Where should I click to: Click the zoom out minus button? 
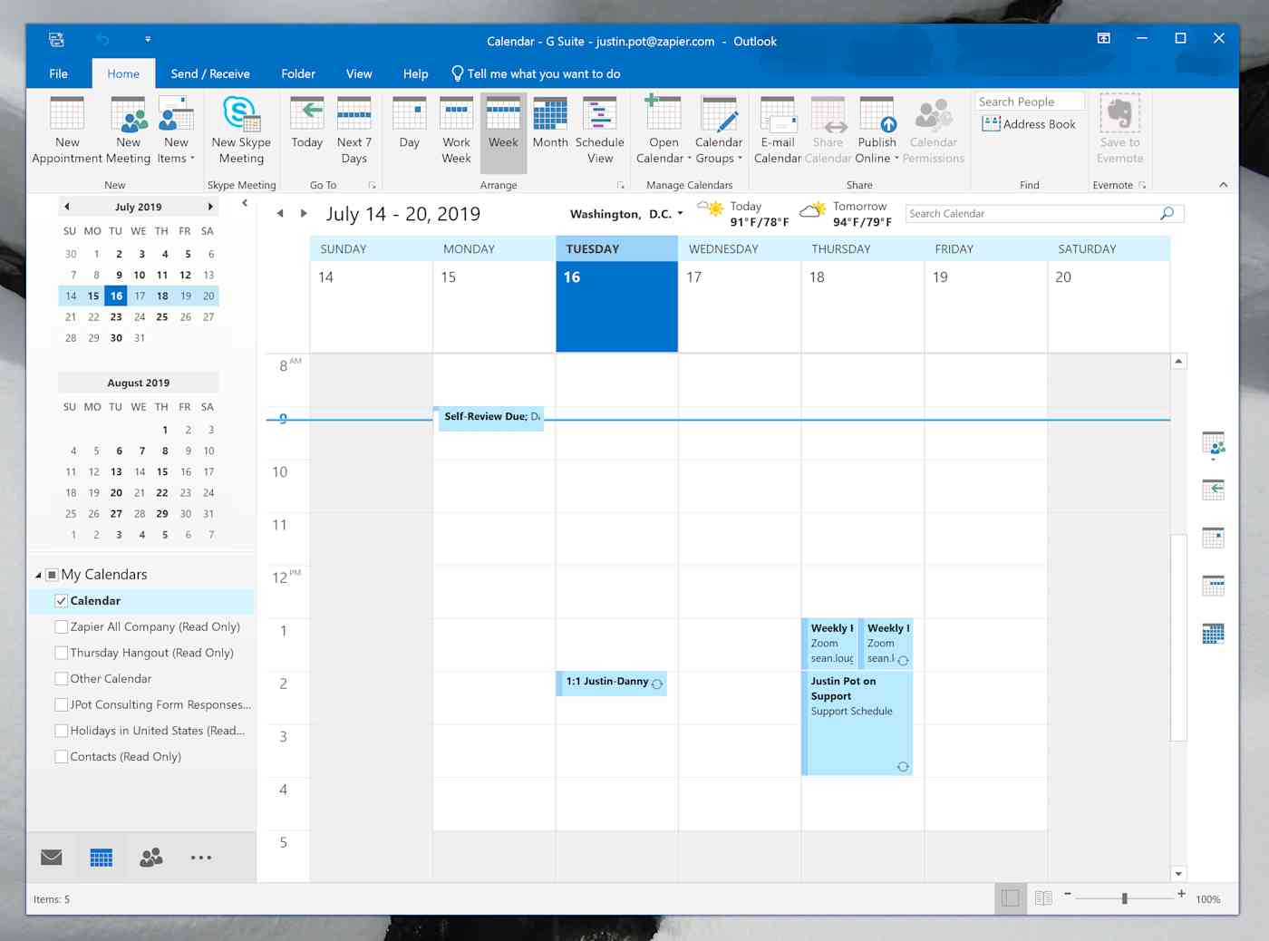pyautogui.click(x=1068, y=894)
